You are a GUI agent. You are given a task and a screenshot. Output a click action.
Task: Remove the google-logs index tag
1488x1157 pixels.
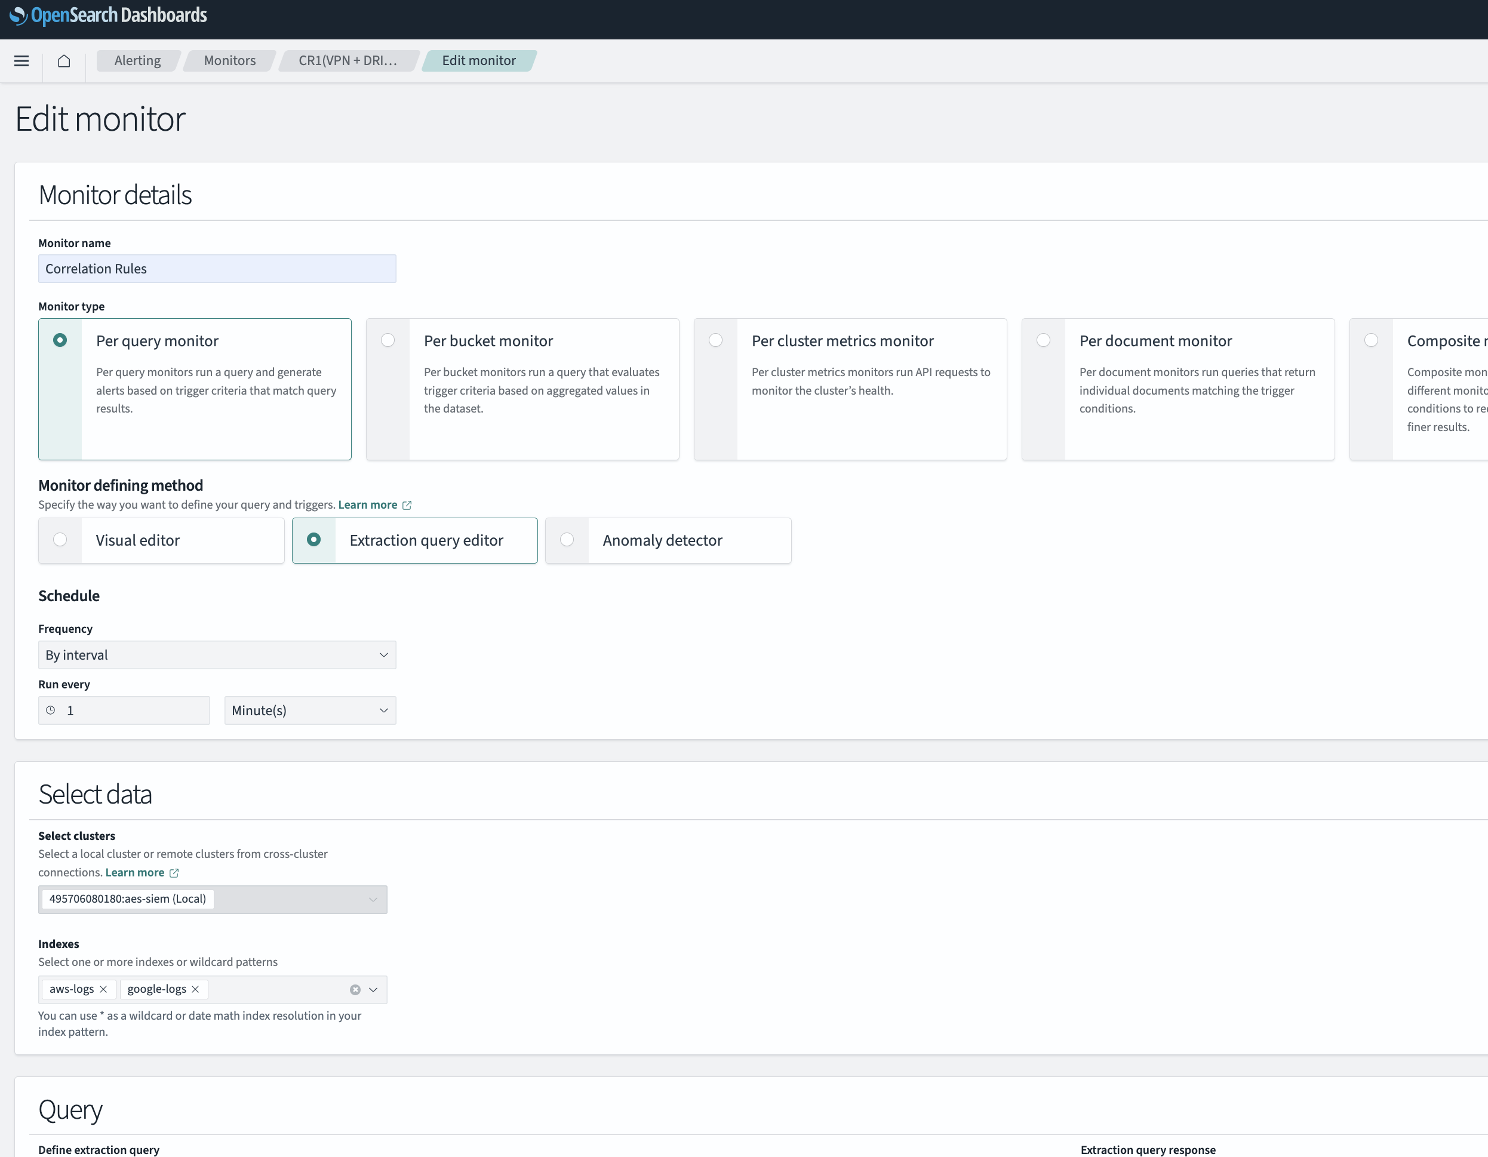tap(195, 989)
